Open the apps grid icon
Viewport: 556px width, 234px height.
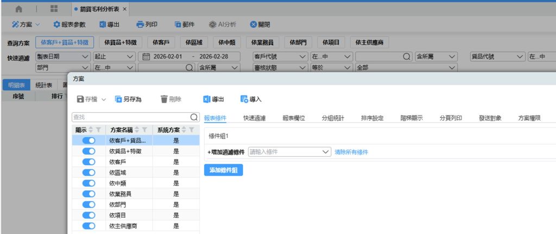[x=54, y=9]
